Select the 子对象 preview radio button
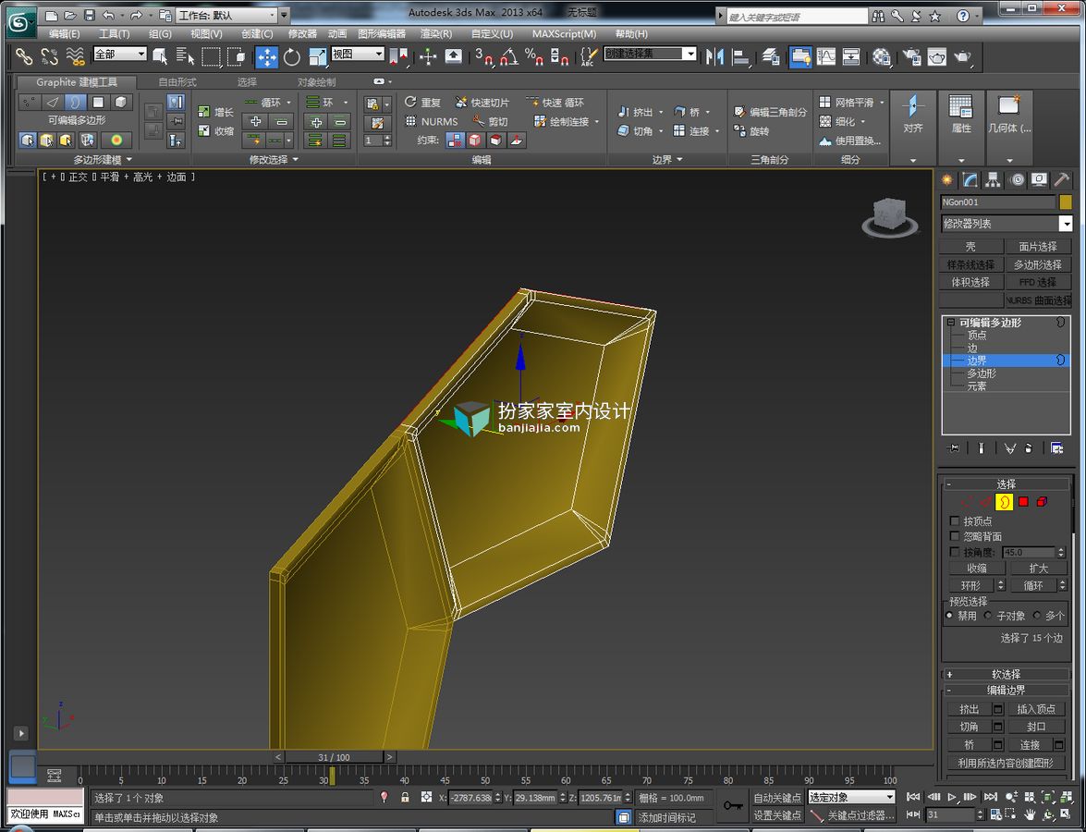The width and height of the screenshot is (1086, 832). (x=988, y=615)
